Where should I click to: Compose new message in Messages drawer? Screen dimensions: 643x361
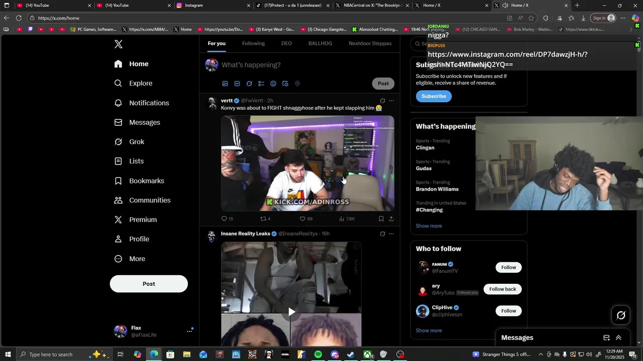(x=606, y=338)
